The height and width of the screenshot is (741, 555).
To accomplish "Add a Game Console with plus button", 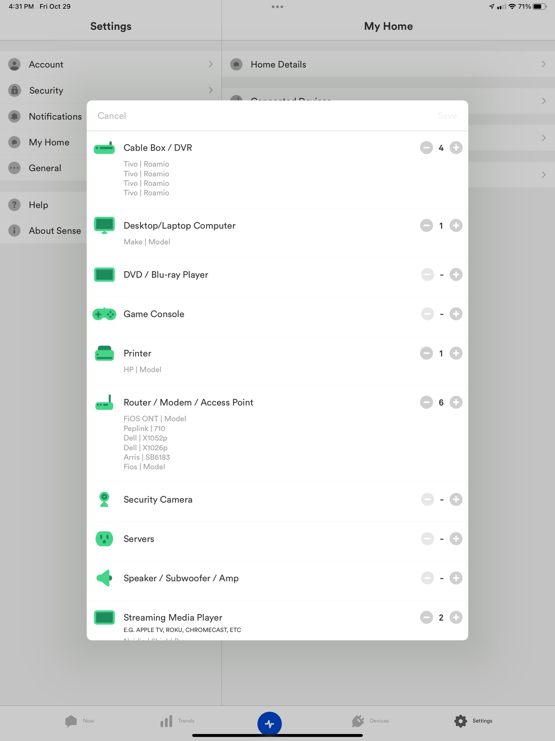I will pyautogui.click(x=456, y=314).
